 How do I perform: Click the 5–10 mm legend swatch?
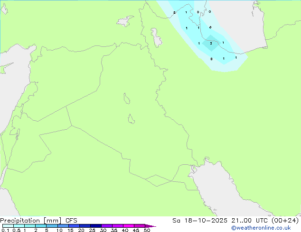click(x=52, y=226)
